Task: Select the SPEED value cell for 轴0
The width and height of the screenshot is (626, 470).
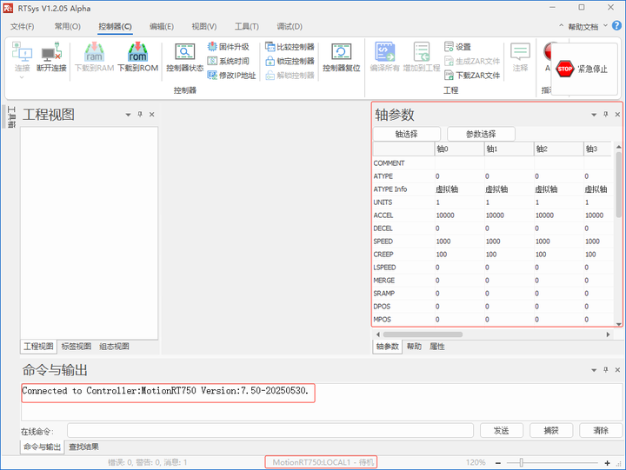Action: [x=459, y=242]
